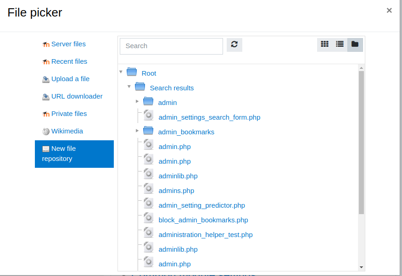The width and height of the screenshot is (402, 276).
Task: Click the Root folder icon
Action: (132, 72)
